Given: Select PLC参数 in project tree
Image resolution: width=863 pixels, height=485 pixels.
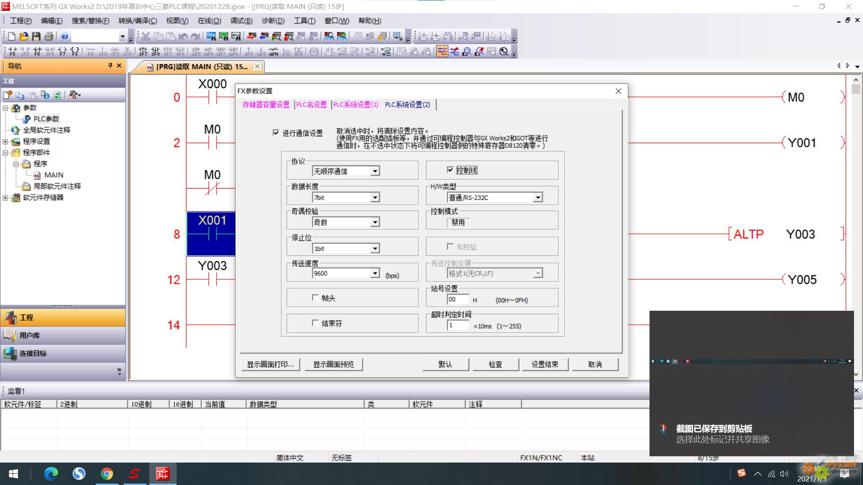Looking at the screenshot, I should (x=46, y=119).
